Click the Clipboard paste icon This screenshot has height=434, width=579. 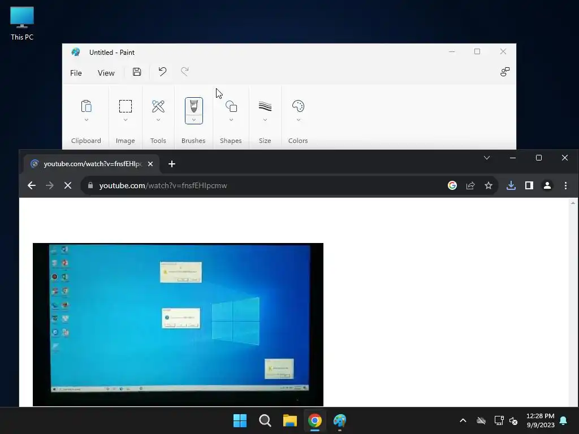point(86,106)
